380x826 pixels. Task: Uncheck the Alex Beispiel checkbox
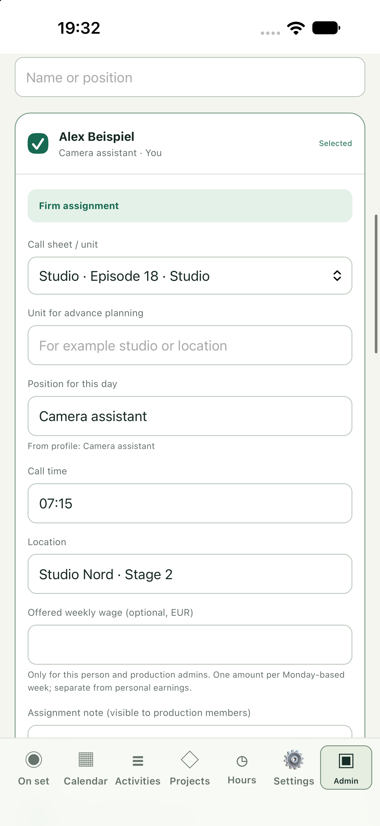coord(38,143)
